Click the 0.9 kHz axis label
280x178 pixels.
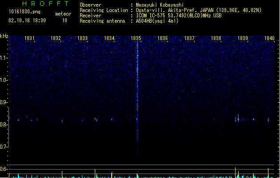4,102
